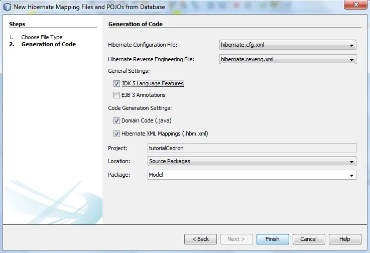Open Help for this wizard

pyautogui.click(x=345, y=239)
